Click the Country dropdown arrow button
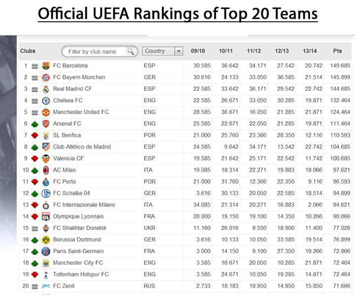 tap(178, 51)
